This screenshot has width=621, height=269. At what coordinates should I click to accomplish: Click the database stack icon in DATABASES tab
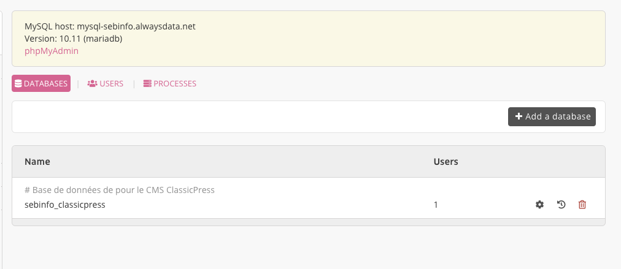(x=18, y=83)
